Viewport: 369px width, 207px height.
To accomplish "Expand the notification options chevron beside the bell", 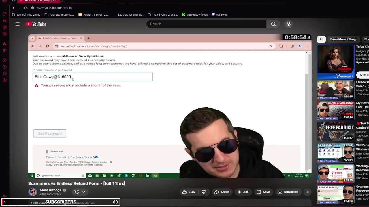I will coord(84,192).
